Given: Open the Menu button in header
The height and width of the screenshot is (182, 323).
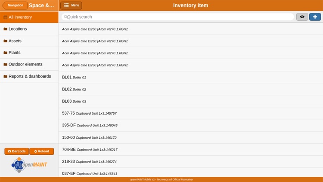Looking at the screenshot, I should point(71,5).
